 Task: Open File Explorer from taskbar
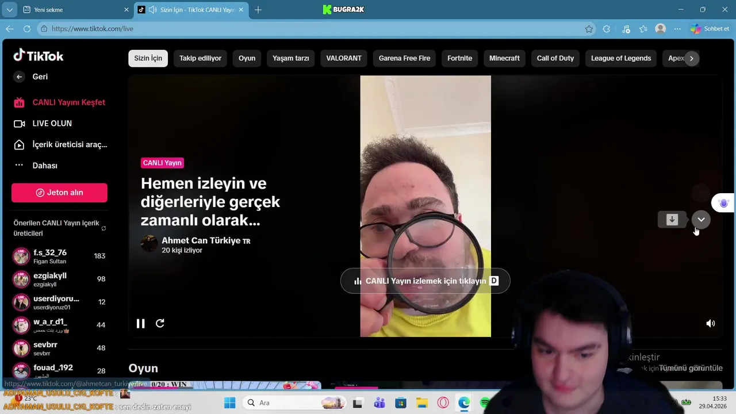(x=422, y=403)
